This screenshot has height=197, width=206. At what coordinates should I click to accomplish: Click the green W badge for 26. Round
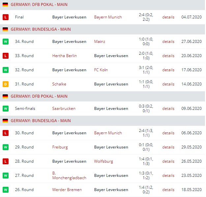point(5,190)
